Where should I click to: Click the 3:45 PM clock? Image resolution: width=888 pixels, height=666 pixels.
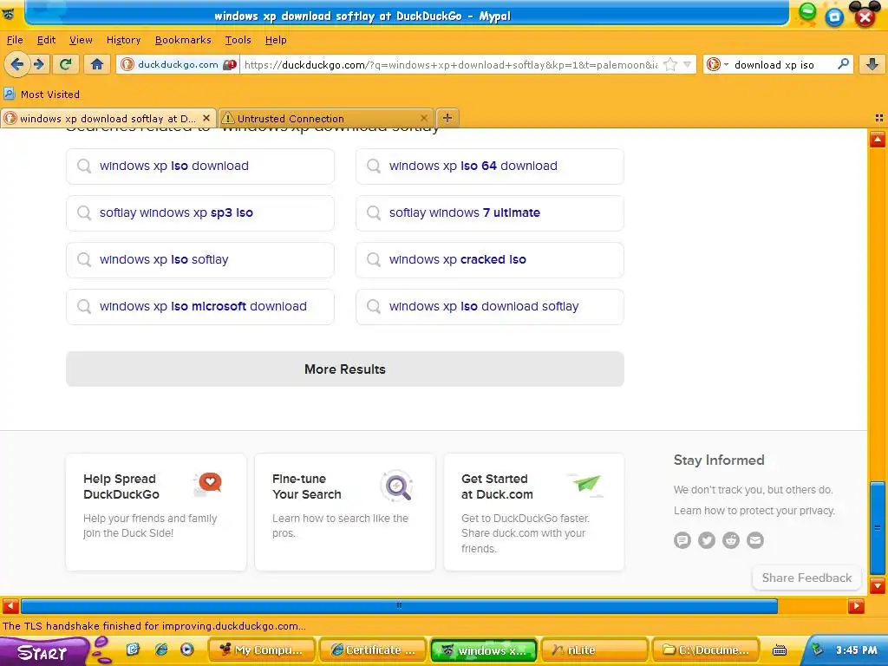click(856, 650)
